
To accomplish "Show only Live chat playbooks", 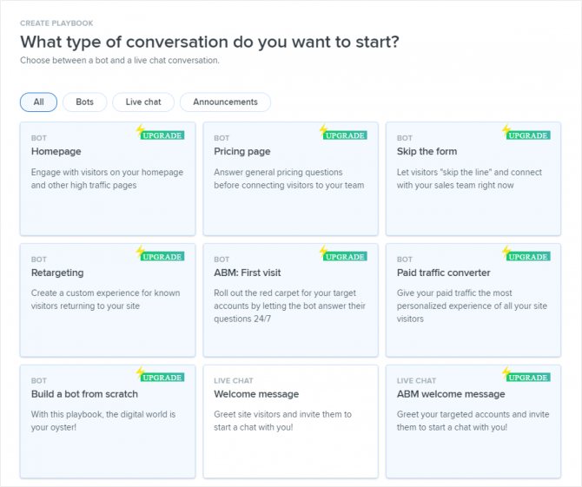I will click(143, 102).
